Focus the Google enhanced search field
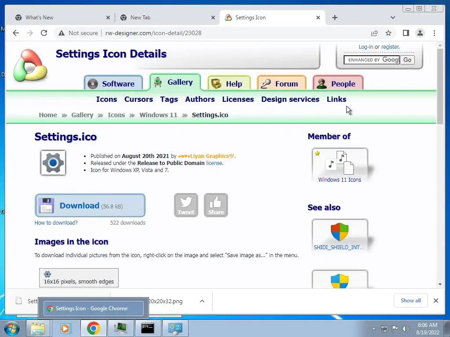 point(372,60)
